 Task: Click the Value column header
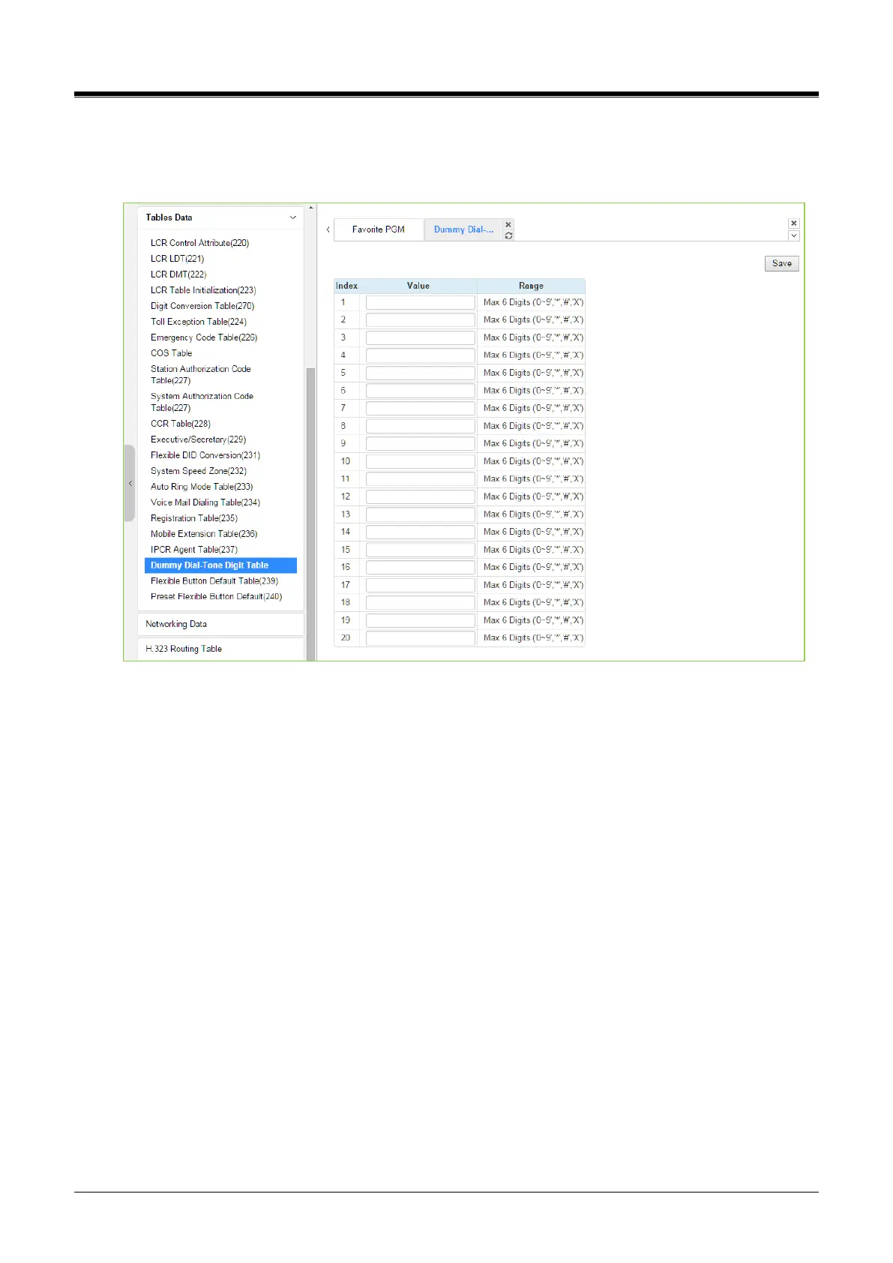pyautogui.click(x=418, y=286)
